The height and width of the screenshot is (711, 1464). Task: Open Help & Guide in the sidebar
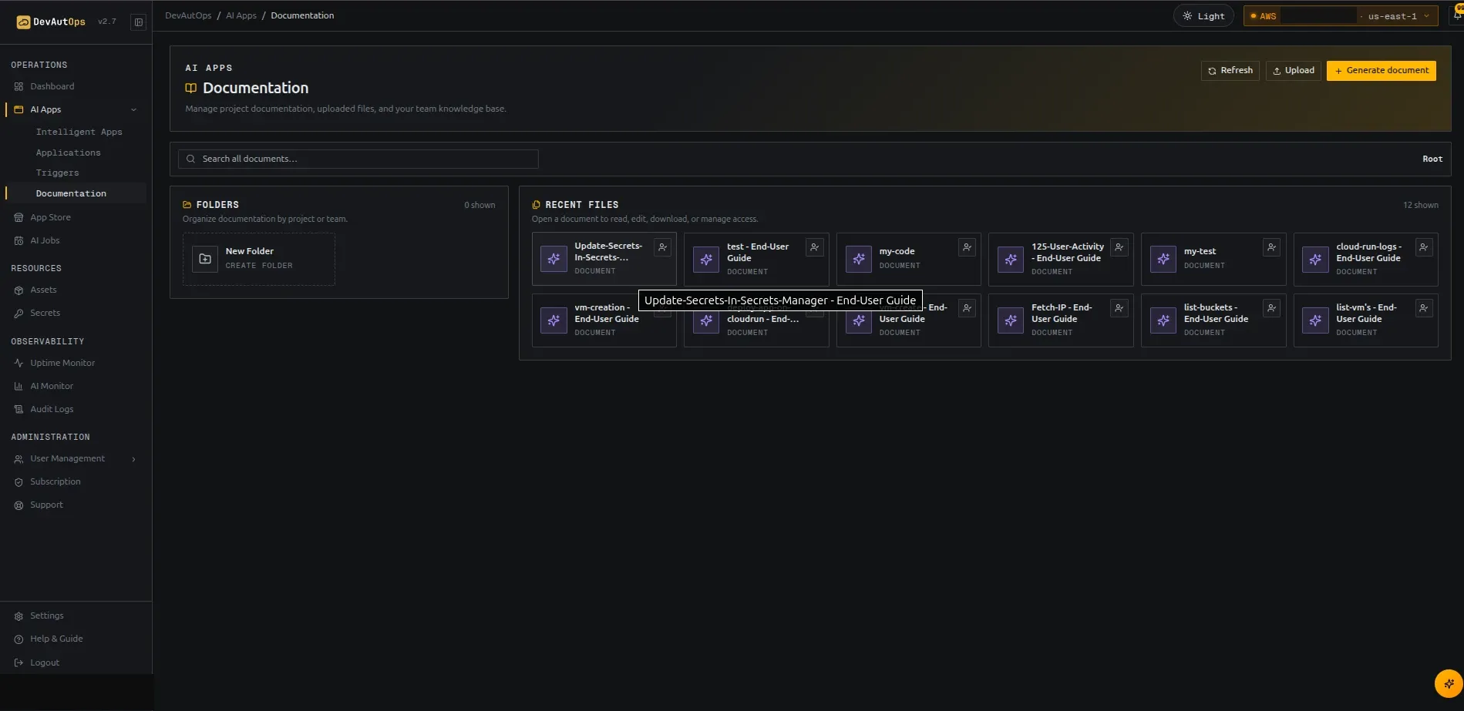(56, 639)
